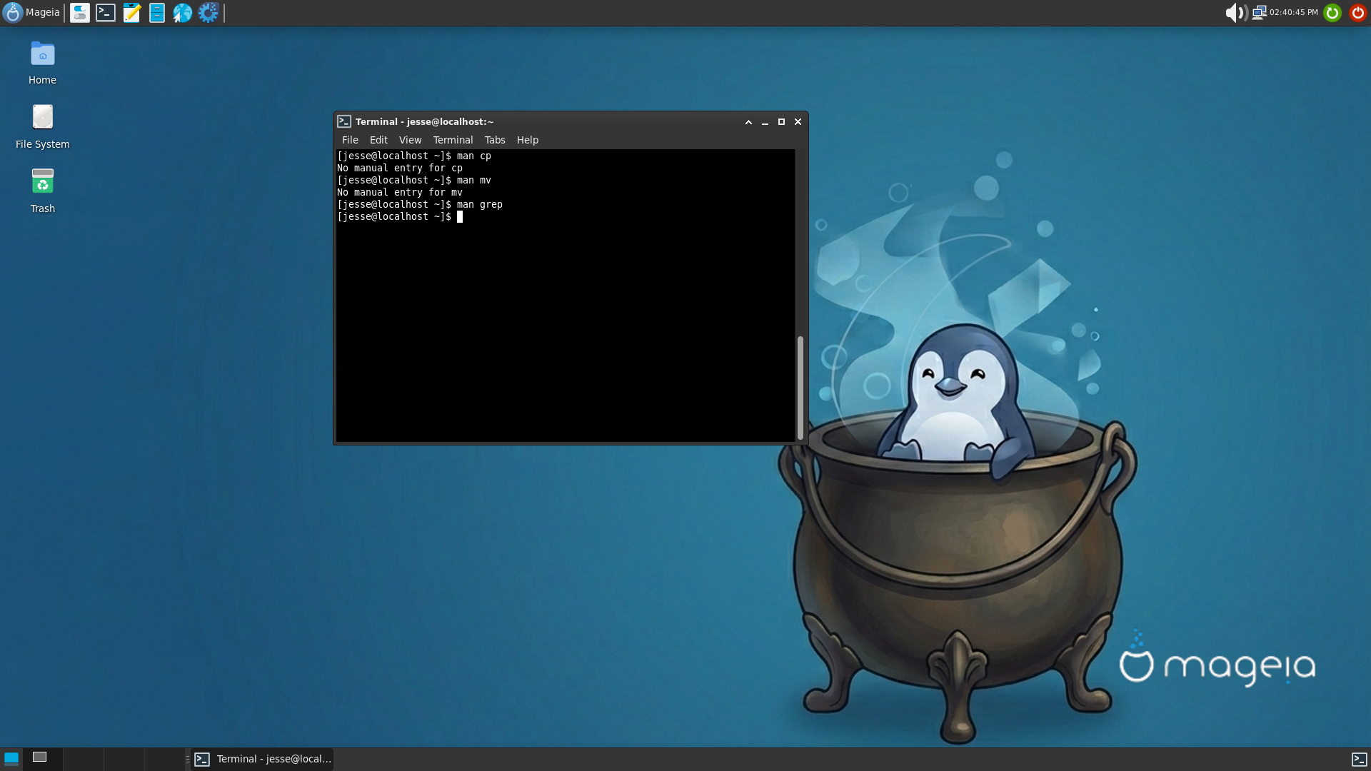Open the Mageia applications menu
This screenshot has height=771, width=1371.
[x=32, y=12]
